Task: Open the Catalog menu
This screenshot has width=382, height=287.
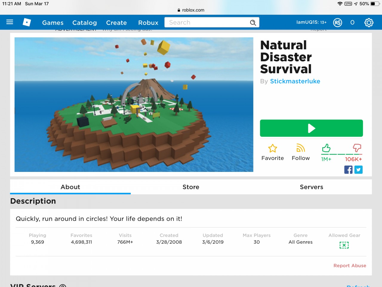Action: click(x=84, y=23)
